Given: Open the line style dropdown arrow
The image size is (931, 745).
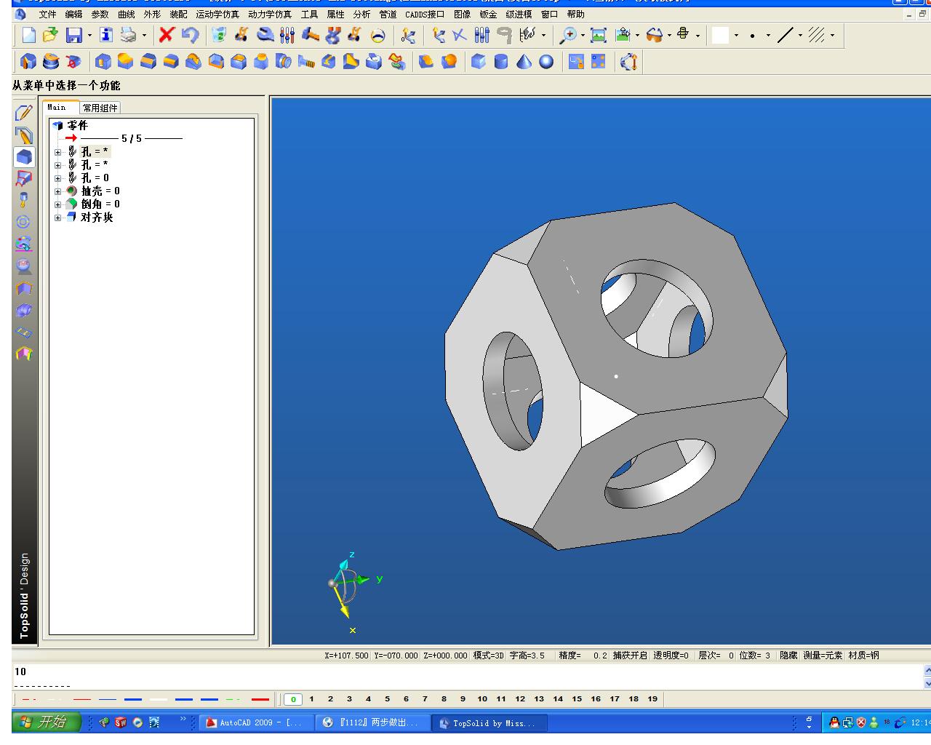Looking at the screenshot, I should tap(800, 35).
